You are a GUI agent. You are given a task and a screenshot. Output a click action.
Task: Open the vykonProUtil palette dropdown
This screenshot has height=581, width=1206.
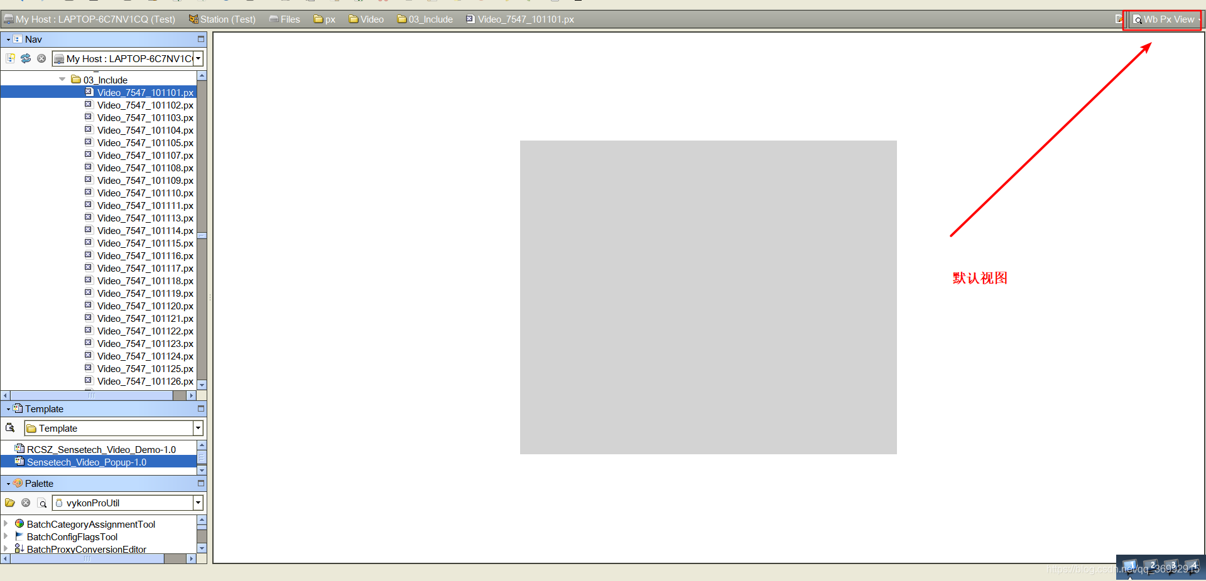coord(198,503)
